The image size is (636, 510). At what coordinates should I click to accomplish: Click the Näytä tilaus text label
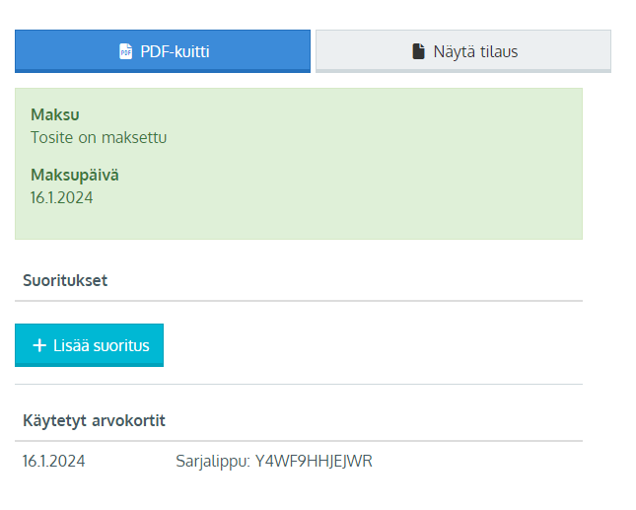(x=475, y=51)
